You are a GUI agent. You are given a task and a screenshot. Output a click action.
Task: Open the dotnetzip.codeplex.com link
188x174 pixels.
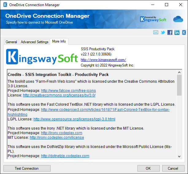click(65, 156)
